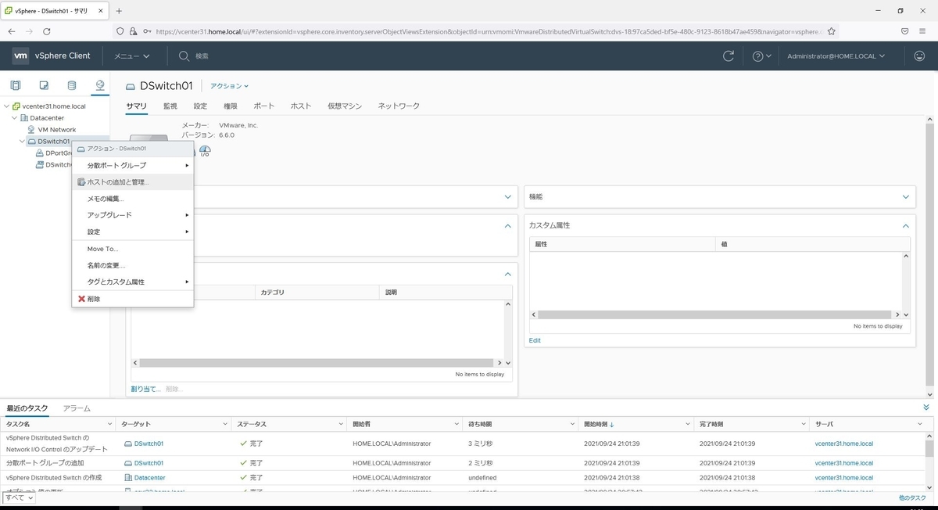Choose メモの編集 menu entry
This screenshot has width=938, height=510.
[133, 199]
